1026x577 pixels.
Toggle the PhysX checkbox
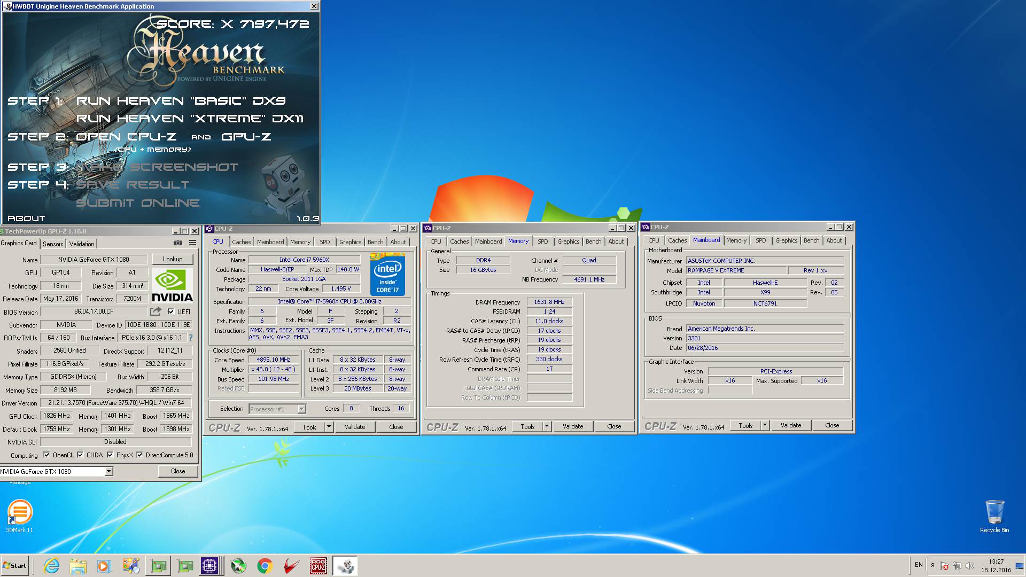[x=110, y=455]
